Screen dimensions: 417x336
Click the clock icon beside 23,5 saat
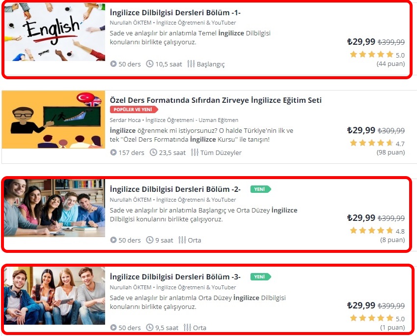(x=153, y=153)
